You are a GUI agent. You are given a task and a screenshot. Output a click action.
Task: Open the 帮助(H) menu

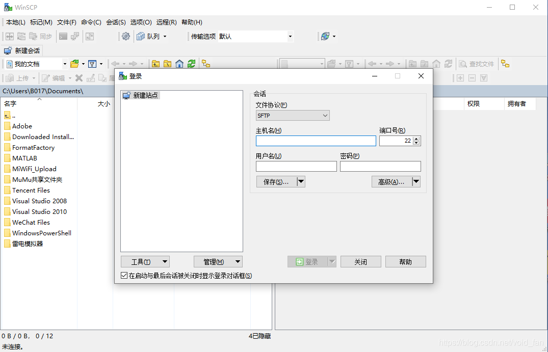192,22
